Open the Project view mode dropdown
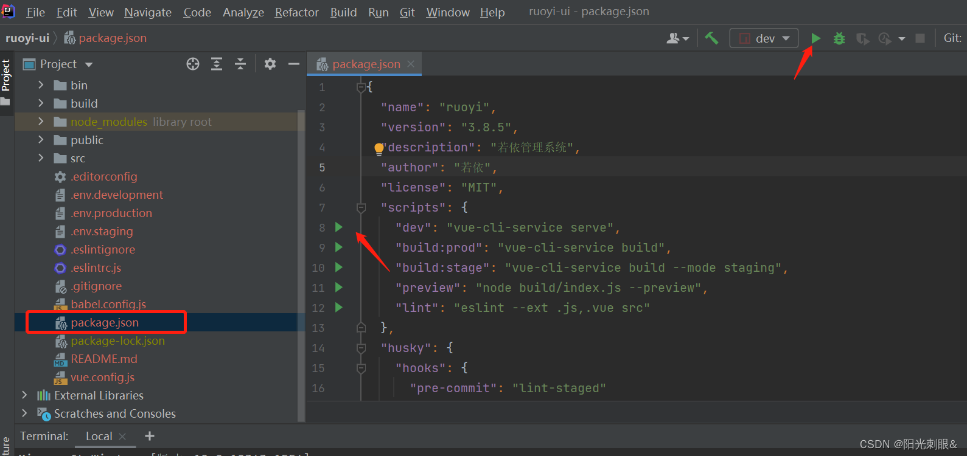The image size is (967, 456). pos(89,64)
